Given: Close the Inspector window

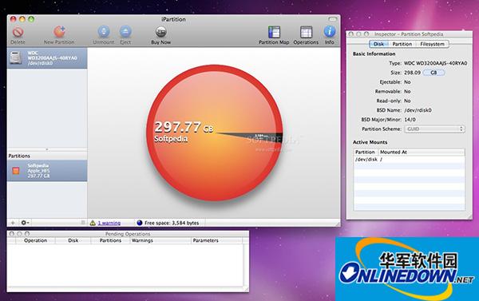Looking at the screenshot, I should pyautogui.click(x=351, y=34).
